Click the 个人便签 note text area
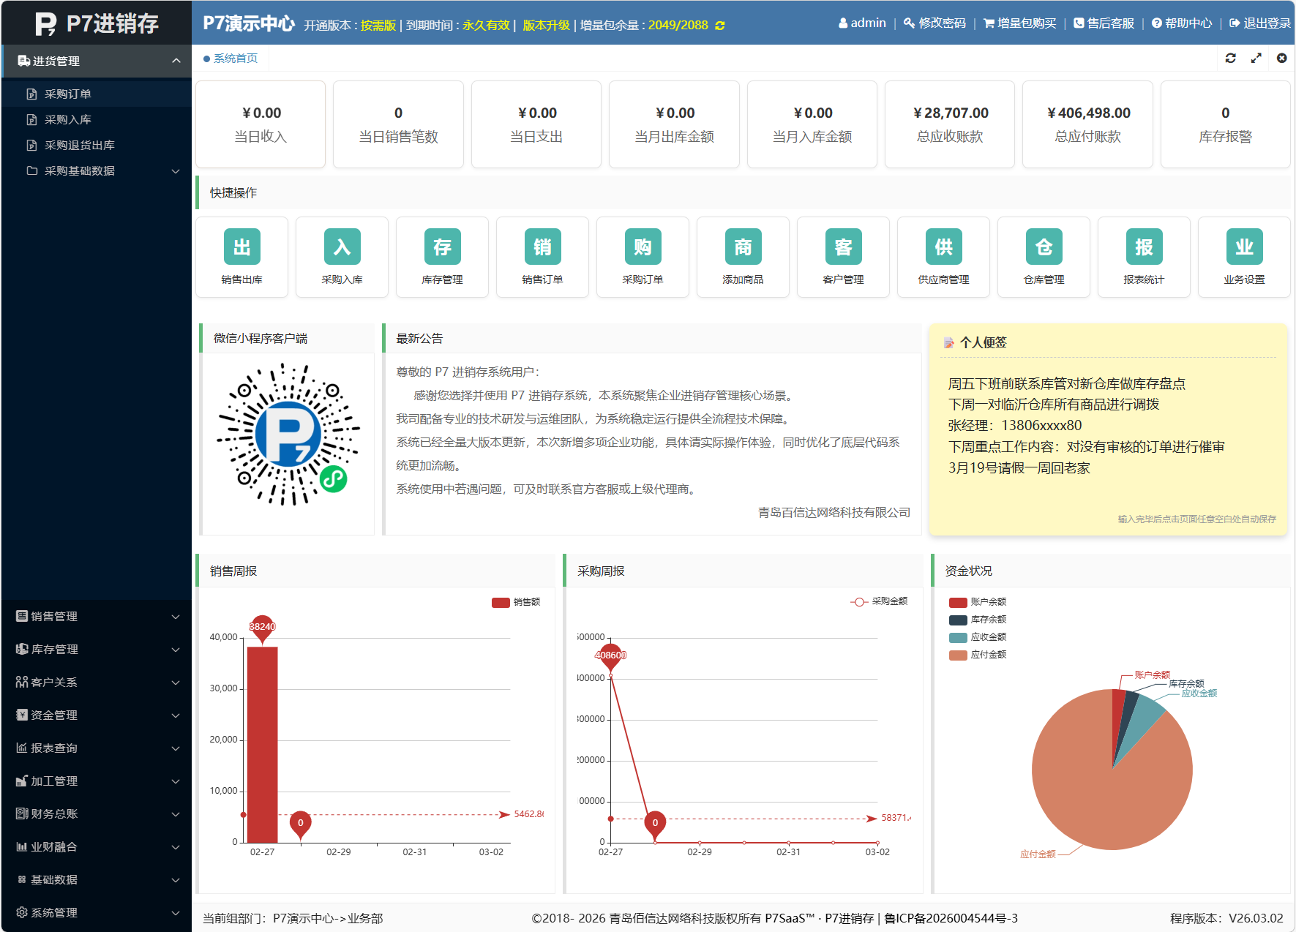Viewport: 1296px width, 932px height. (x=1107, y=432)
